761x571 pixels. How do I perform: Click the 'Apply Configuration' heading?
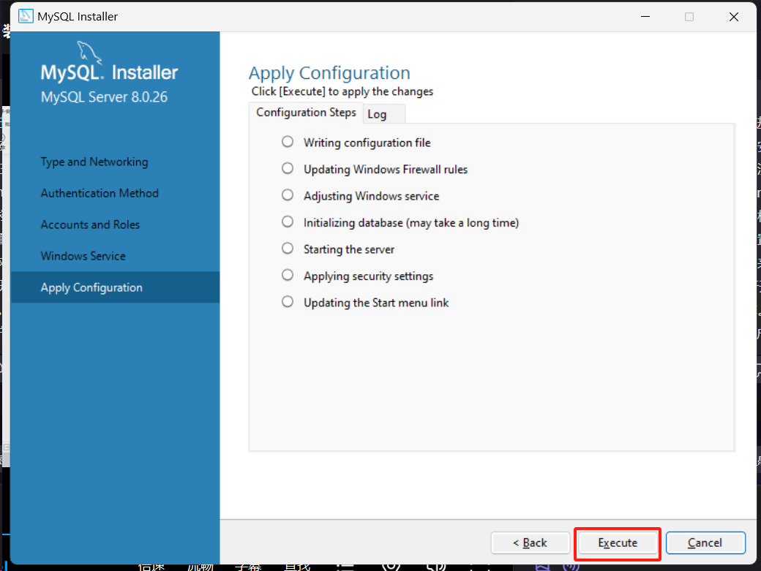point(329,73)
